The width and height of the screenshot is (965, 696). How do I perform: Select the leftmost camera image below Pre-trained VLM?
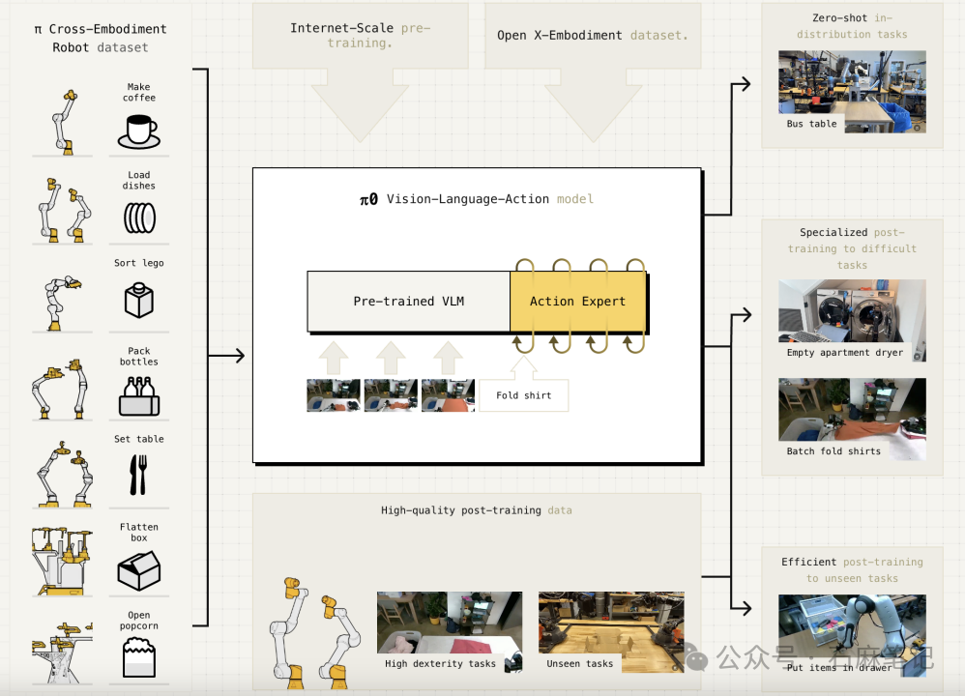pyautogui.click(x=334, y=395)
